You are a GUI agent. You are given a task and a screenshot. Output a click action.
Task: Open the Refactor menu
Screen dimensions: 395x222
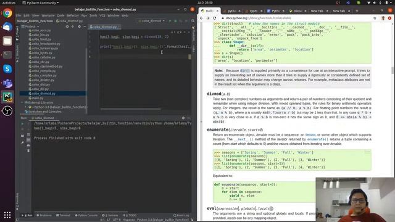[x=73, y=15]
